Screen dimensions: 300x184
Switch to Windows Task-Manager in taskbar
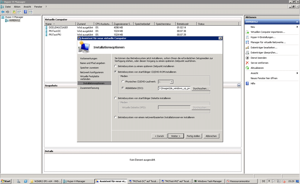pyautogui.click(x=208, y=181)
